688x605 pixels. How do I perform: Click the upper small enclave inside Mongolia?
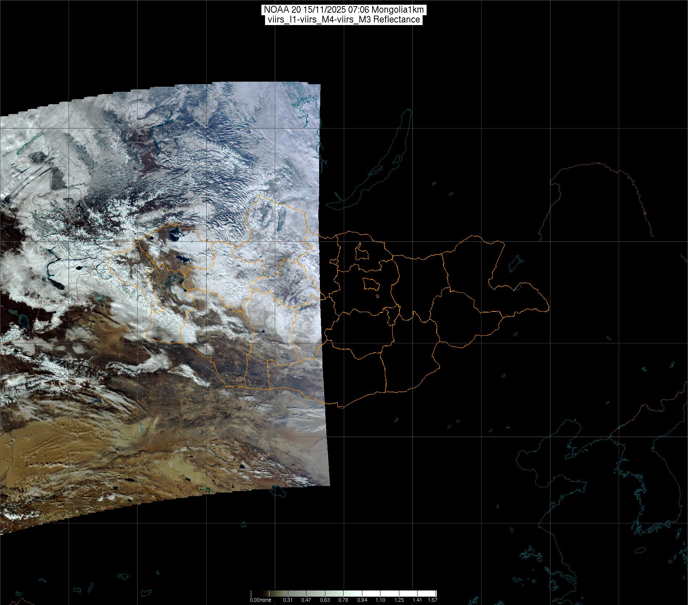point(361,252)
